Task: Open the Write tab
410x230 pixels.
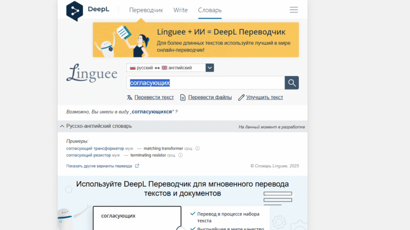Action: (180, 10)
